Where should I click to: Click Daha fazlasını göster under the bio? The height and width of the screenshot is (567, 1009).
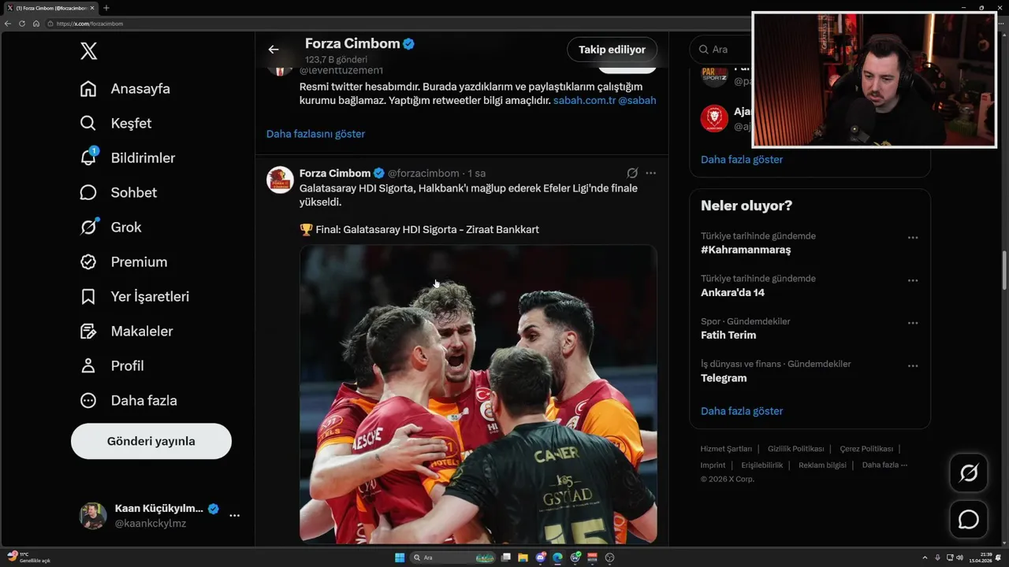315,134
